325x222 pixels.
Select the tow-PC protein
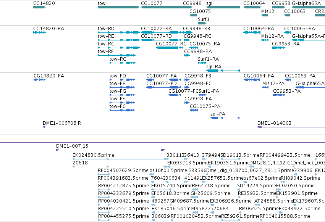pyautogui.click(x=122, y=110)
